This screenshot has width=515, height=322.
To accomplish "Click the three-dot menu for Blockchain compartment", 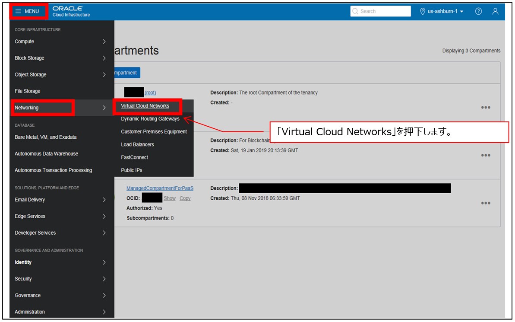I will [x=486, y=155].
